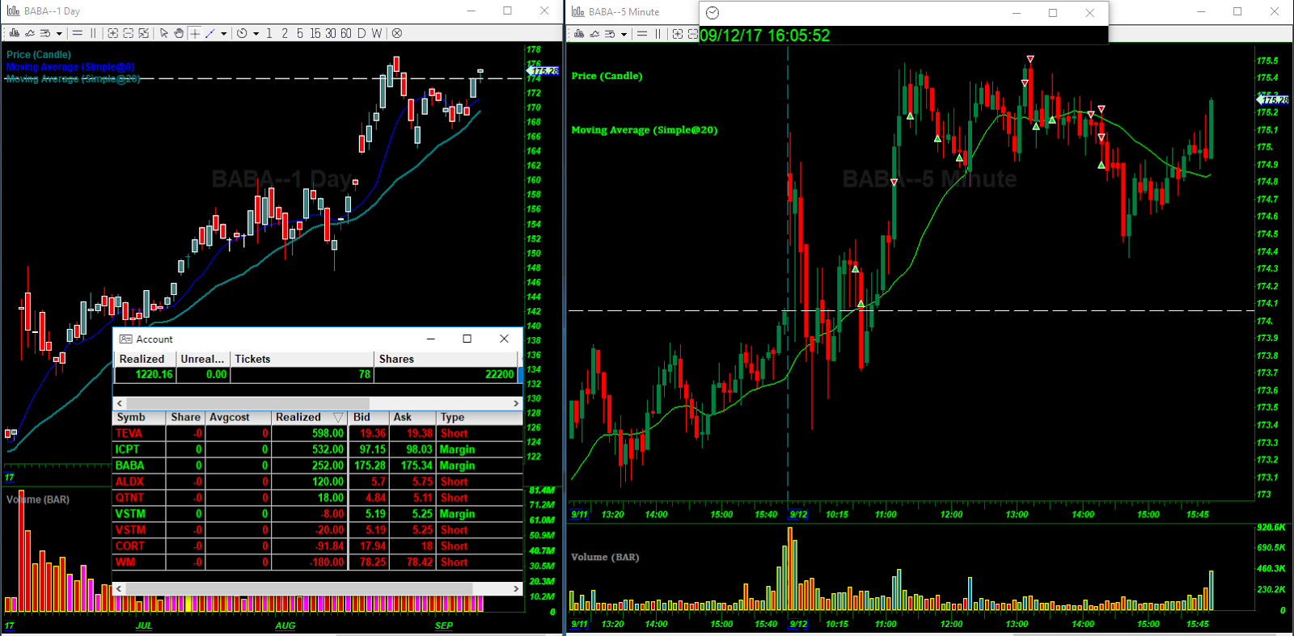Sort by the Realized column dropdown triangle

click(x=339, y=418)
